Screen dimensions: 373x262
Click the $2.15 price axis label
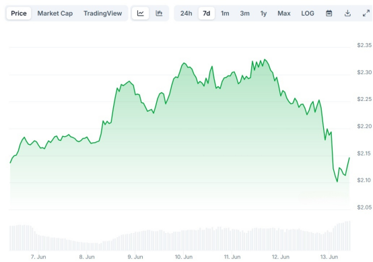click(364, 154)
